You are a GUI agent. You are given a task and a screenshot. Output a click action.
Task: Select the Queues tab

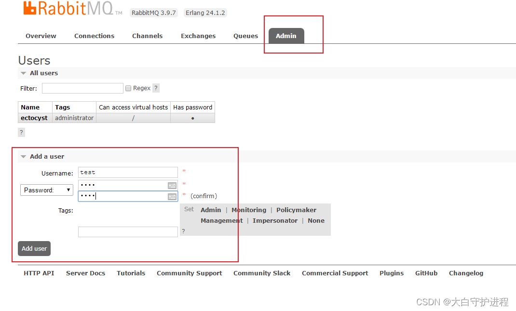(245, 36)
